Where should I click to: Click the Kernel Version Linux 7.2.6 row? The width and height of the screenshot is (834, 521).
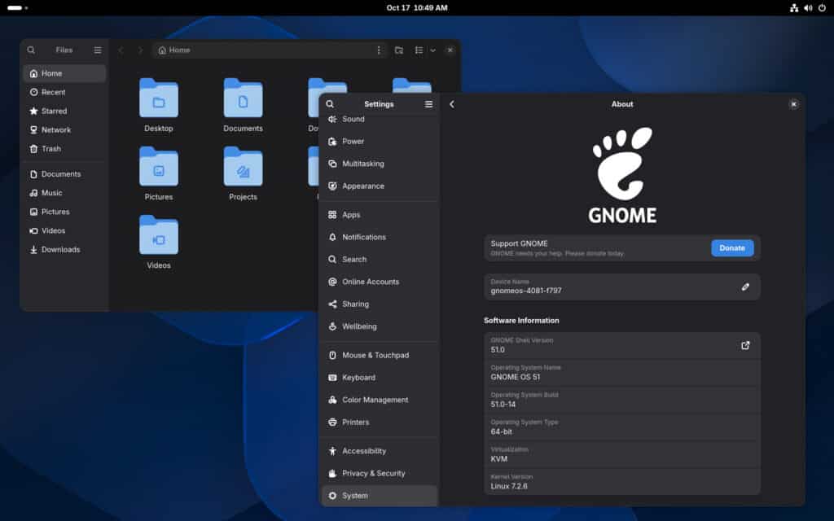pos(621,482)
